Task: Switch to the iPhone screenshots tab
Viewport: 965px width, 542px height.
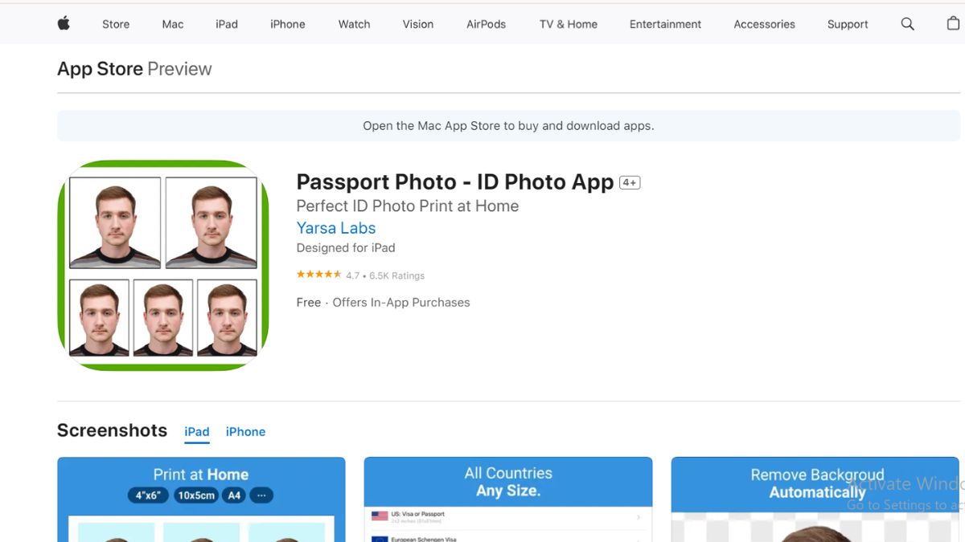Action: click(245, 431)
